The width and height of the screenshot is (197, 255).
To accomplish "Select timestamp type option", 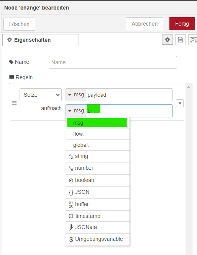I will pyautogui.click(x=98, y=216).
